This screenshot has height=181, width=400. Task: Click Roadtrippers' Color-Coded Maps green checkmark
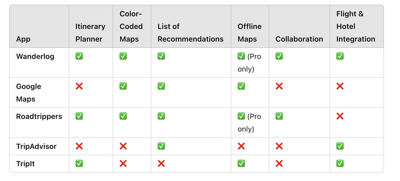pos(123,116)
